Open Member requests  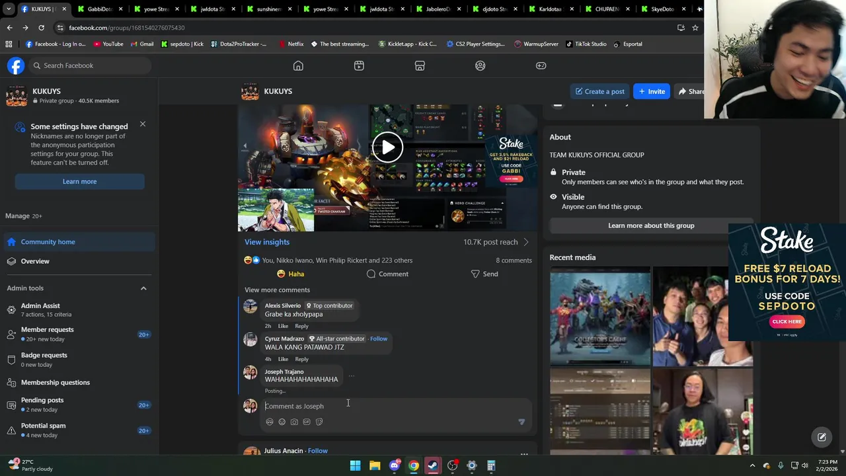point(79,334)
